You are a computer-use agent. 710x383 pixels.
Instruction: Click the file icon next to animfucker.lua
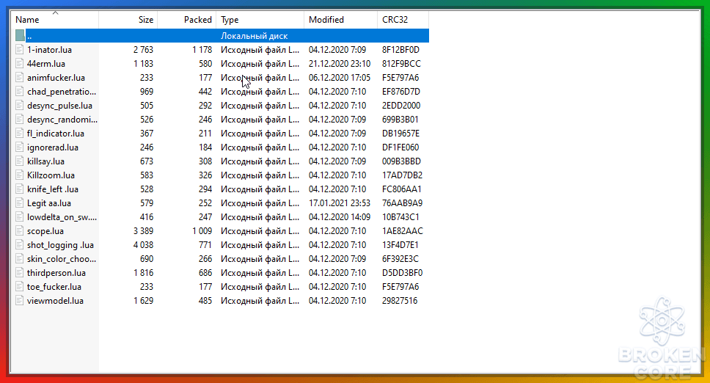click(20, 78)
